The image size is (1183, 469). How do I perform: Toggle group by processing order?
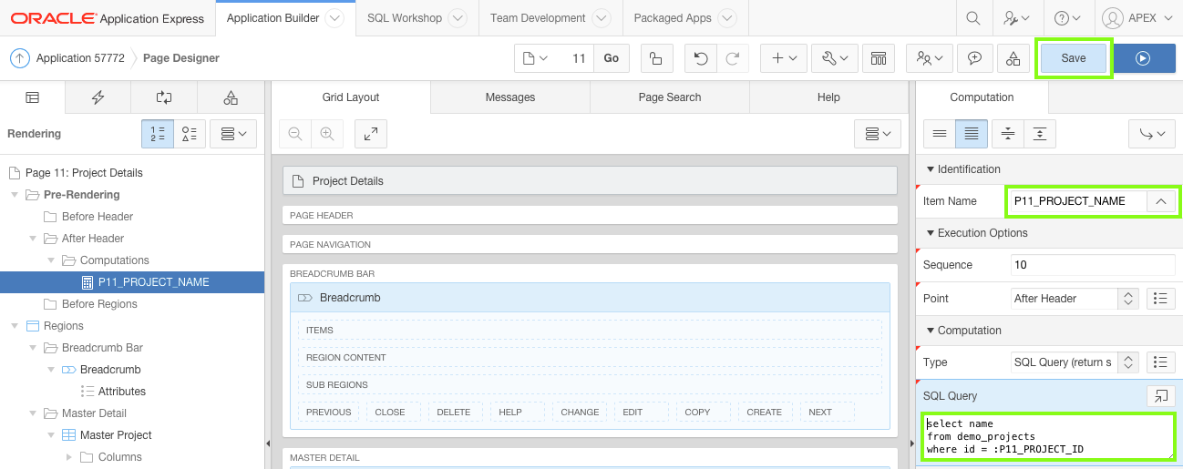pos(158,134)
